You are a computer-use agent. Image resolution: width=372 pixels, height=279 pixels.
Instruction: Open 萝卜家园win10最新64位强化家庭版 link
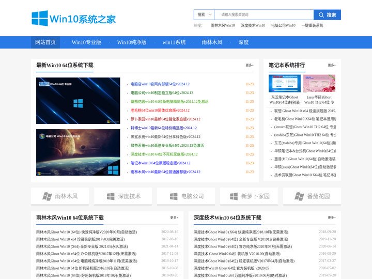pyautogui.click(x=165, y=119)
